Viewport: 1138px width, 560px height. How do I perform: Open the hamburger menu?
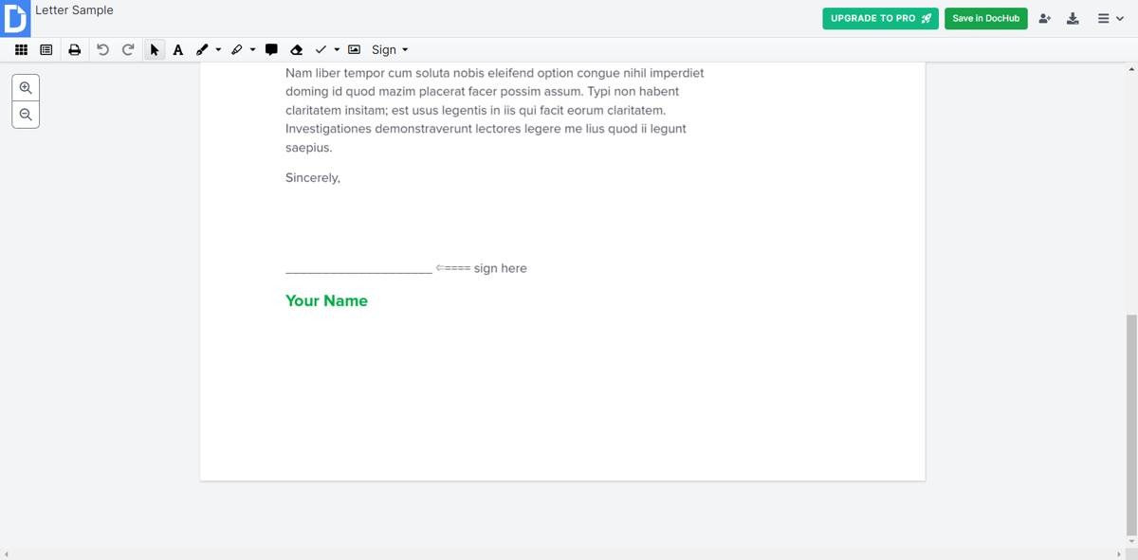[1103, 18]
